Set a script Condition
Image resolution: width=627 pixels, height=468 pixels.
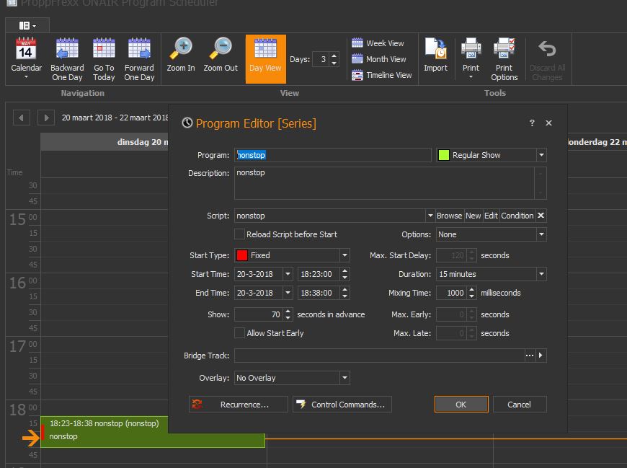point(517,216)
